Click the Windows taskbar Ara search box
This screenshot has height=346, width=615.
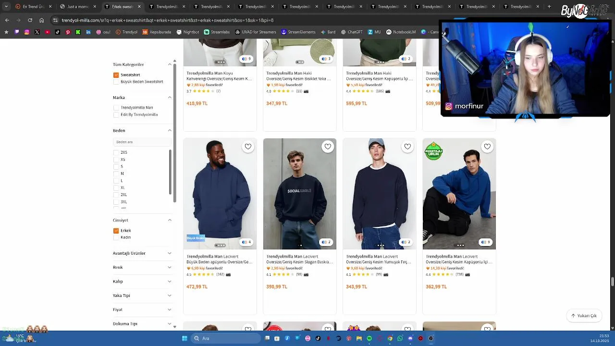226,338
